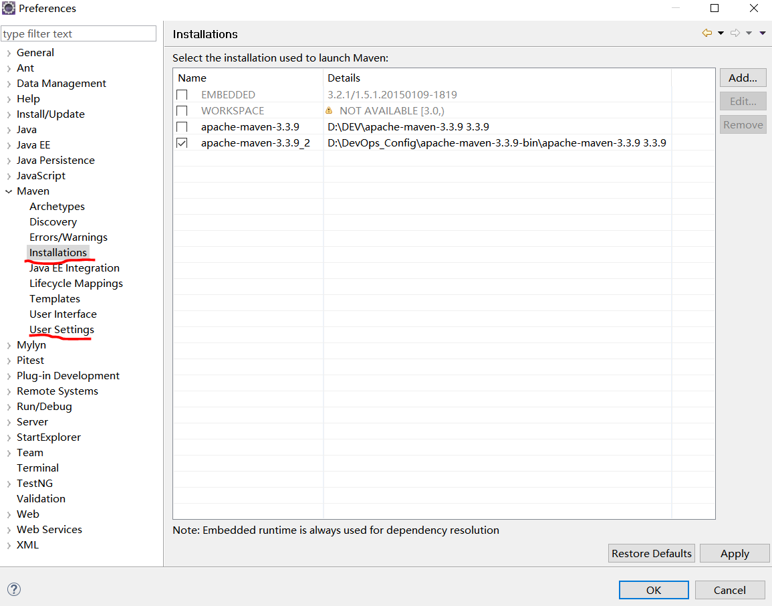Collapse the Maven tree node
This screenshot has width=772, height=606.
point(8,191)
